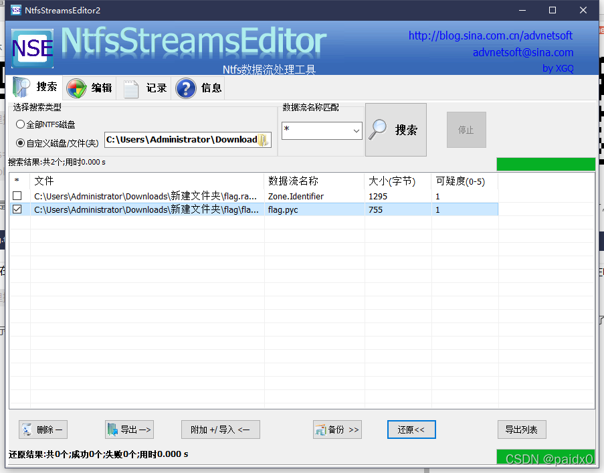Click the search tab magnifier icon

21,87
